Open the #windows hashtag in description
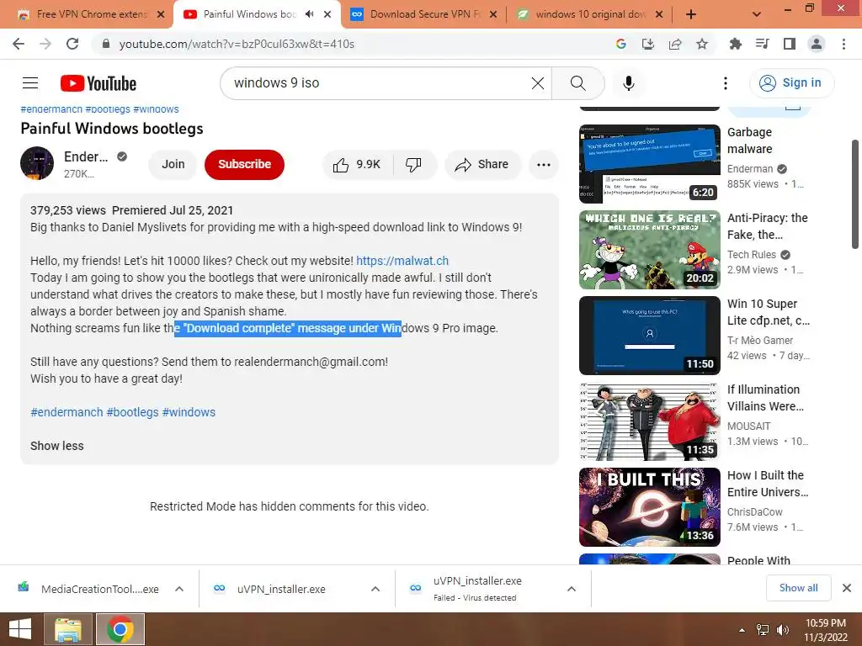The height and width of the screenshot is (646, 862). click(x=189, y=412)
